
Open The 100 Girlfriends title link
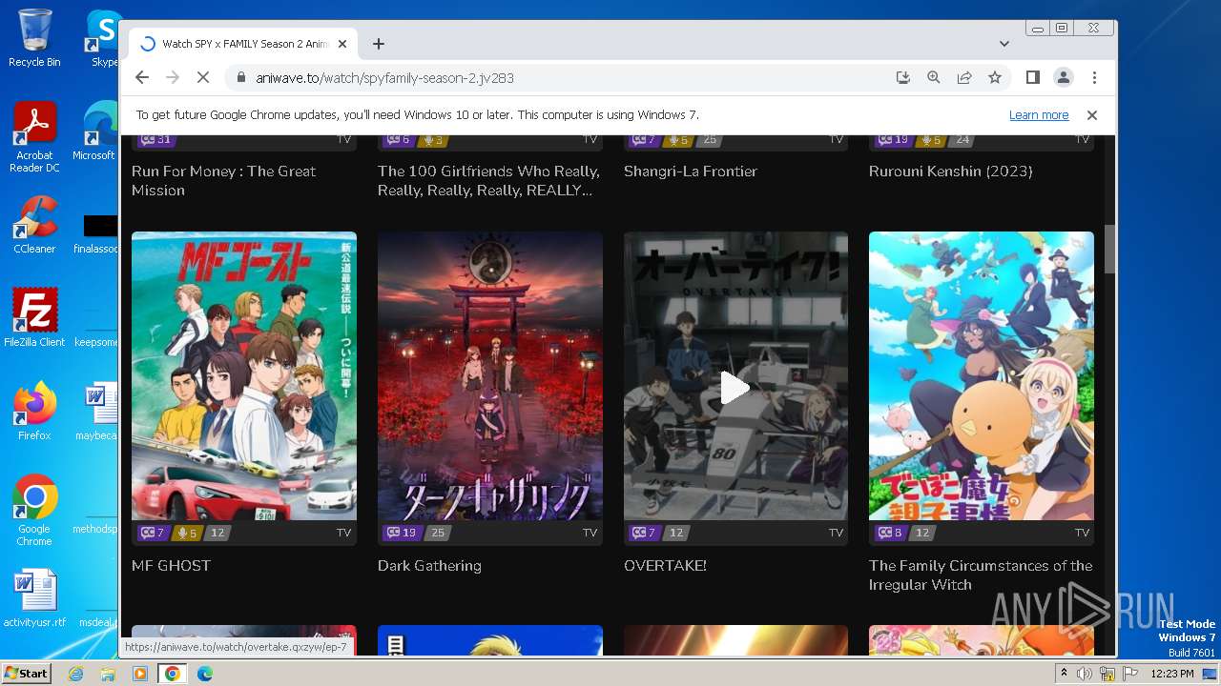click(x=488, y=181)
